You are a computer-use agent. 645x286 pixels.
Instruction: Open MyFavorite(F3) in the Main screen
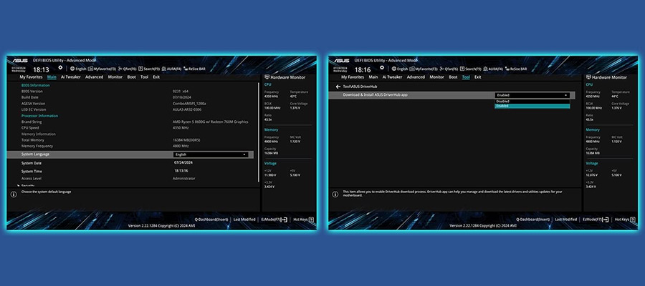(102, 69)
